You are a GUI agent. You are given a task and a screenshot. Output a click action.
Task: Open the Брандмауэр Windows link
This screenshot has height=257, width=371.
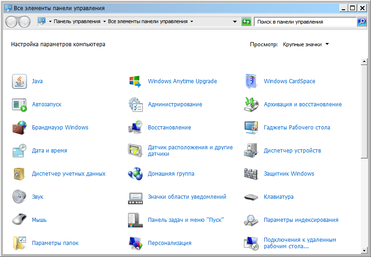[x=60, y=128]
